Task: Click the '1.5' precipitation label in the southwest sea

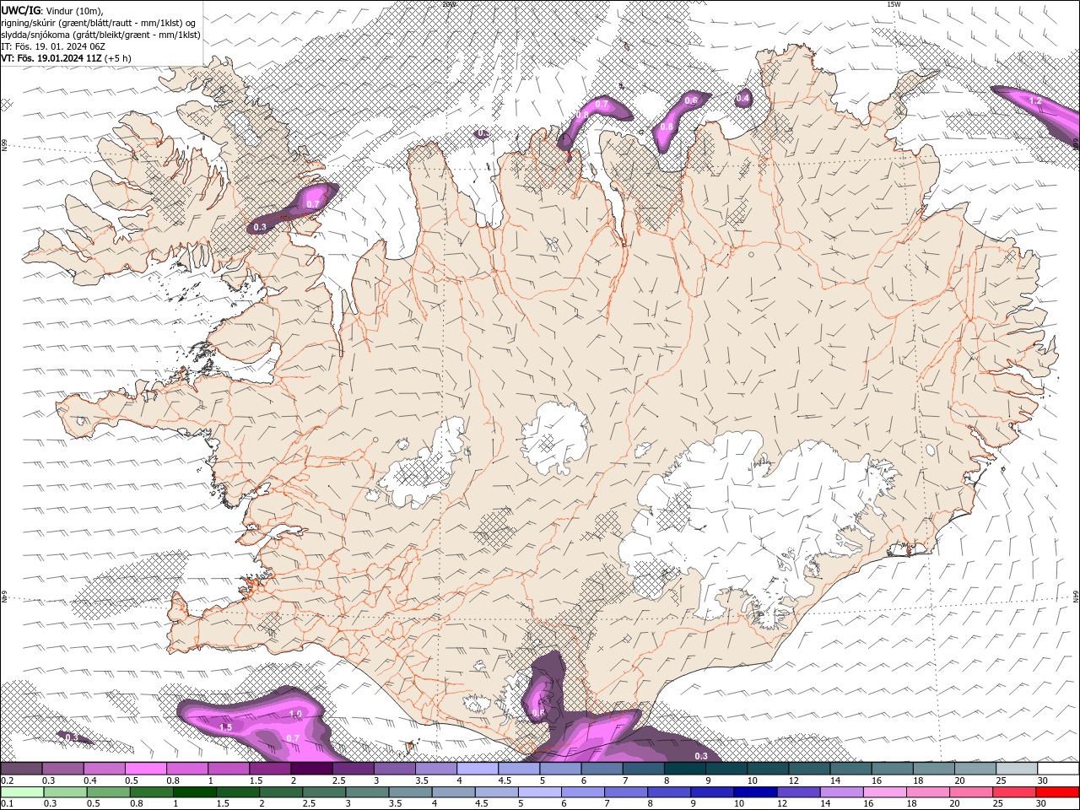Action: tap(225, 727)
